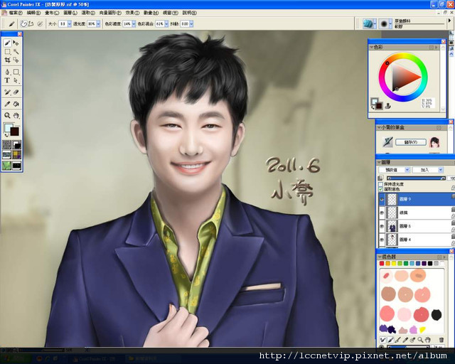Click the clone color stamp in the Colors panel

click(x=387, y=106)
